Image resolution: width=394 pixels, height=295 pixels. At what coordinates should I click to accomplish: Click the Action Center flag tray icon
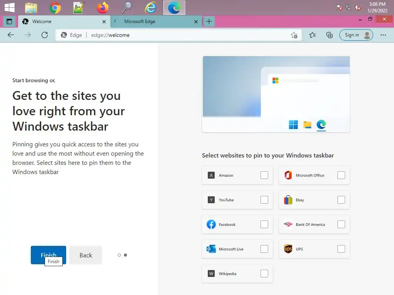point(339,7)
